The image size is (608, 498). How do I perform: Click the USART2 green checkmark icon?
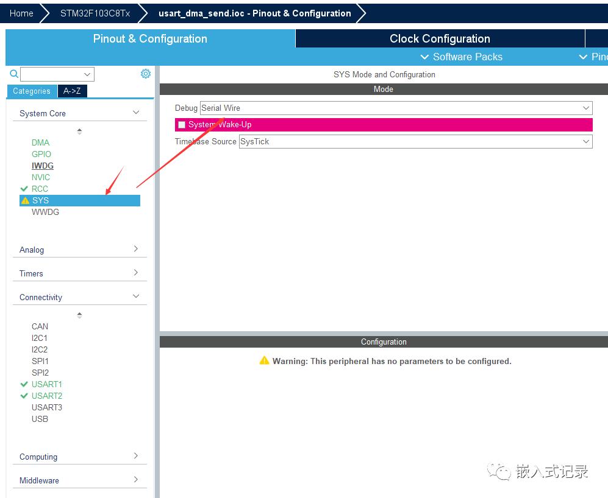pos(24,396)
